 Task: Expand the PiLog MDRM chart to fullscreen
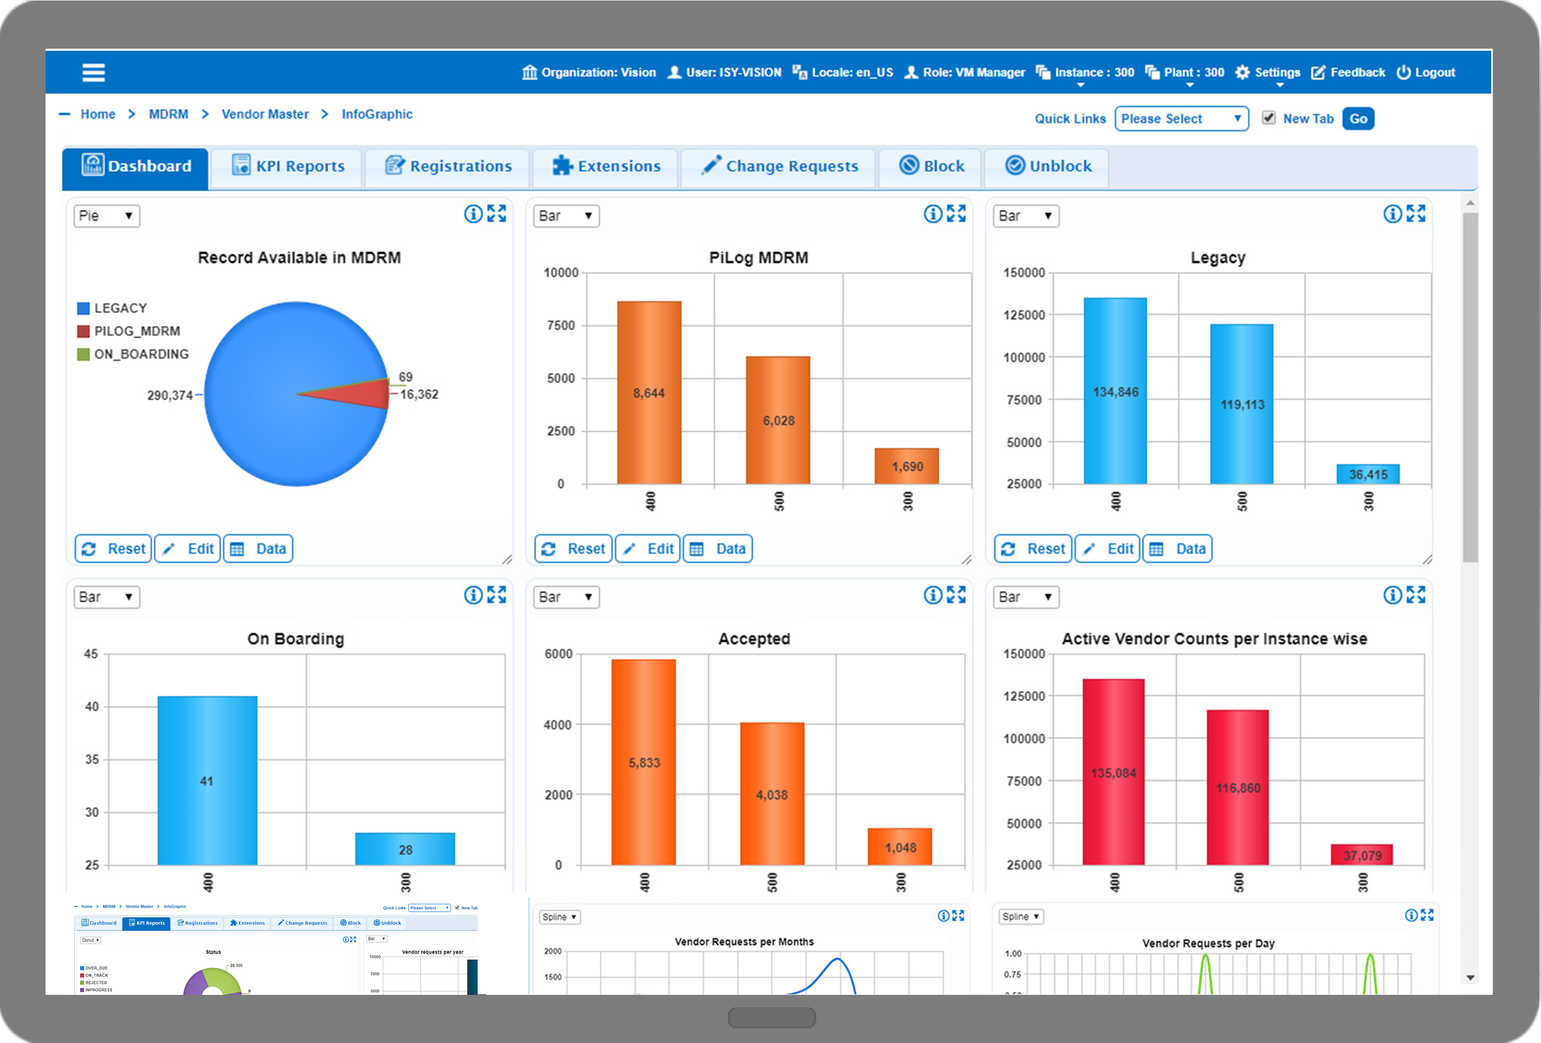point(955,214)
